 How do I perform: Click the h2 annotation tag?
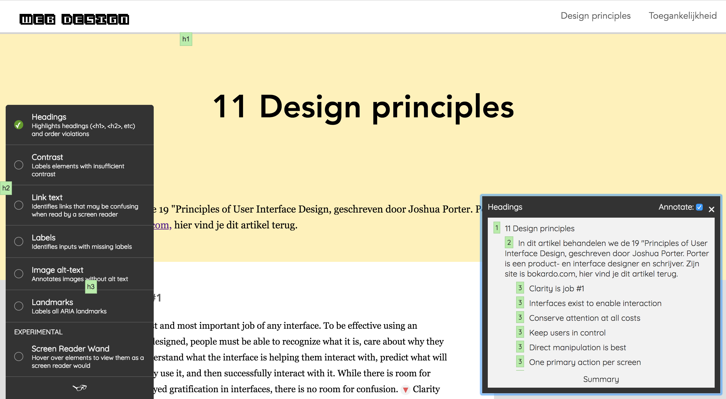click(6, 188)
